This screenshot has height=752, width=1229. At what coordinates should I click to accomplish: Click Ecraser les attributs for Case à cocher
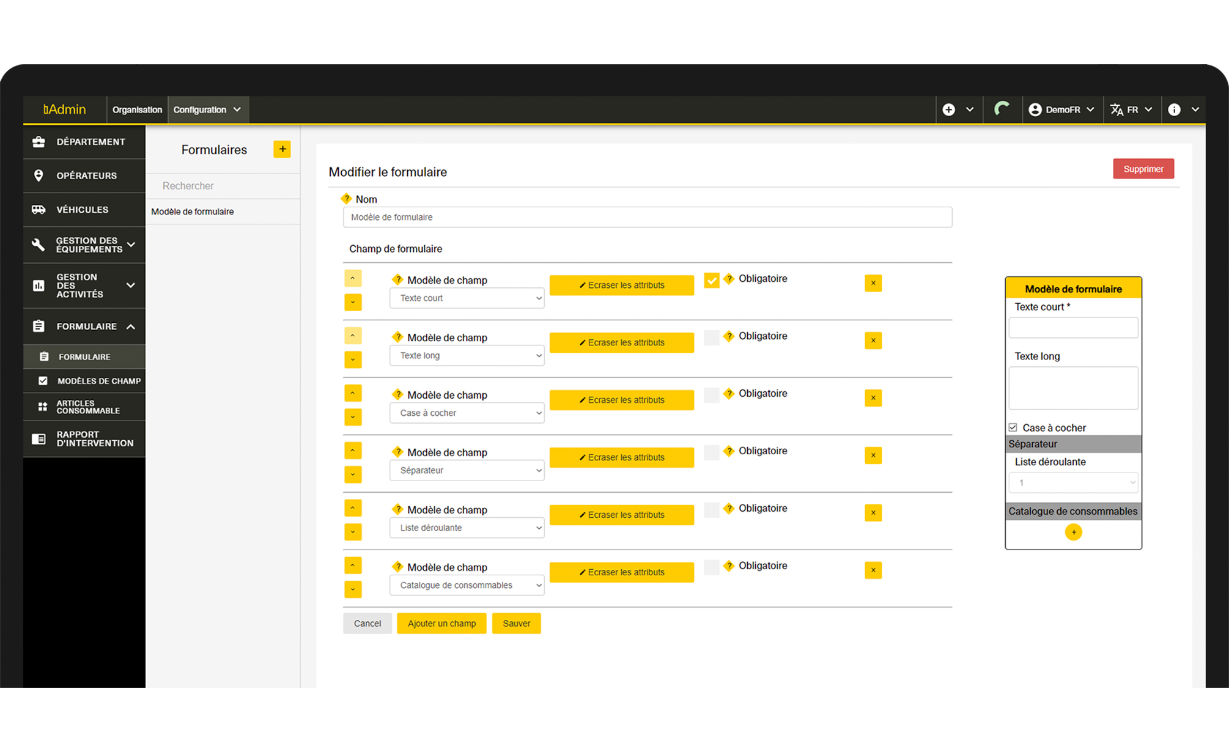(x=621, y=400)
